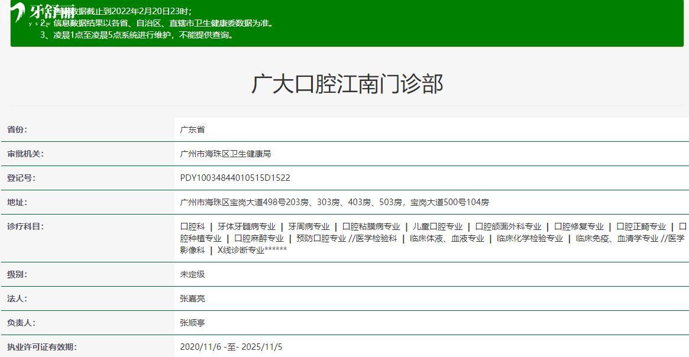689x357 pixels.
Task: Select validity period 2020/11/6 -至- 2025/11/5
Action: point(231,347)
